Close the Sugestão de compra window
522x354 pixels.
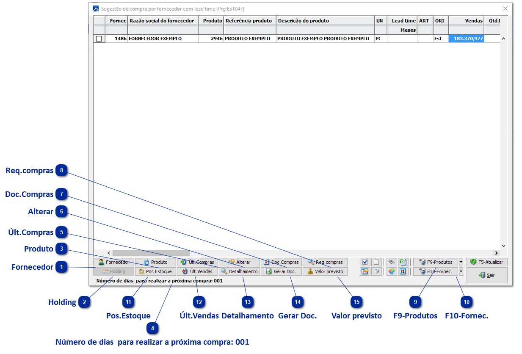click(x=505, y=8)
